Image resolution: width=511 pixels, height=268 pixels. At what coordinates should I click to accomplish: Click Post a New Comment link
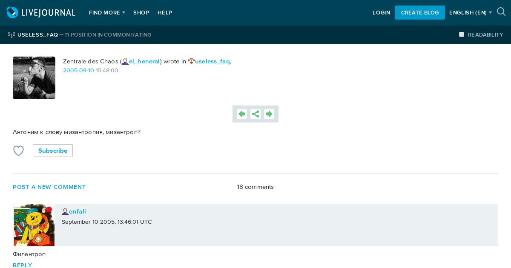pyautogui.click(x=49, y=187)
